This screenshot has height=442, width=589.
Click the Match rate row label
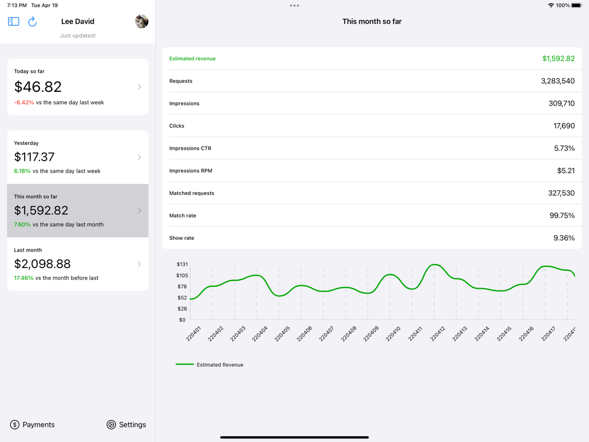pyautogui.click(x=183, y=216)
